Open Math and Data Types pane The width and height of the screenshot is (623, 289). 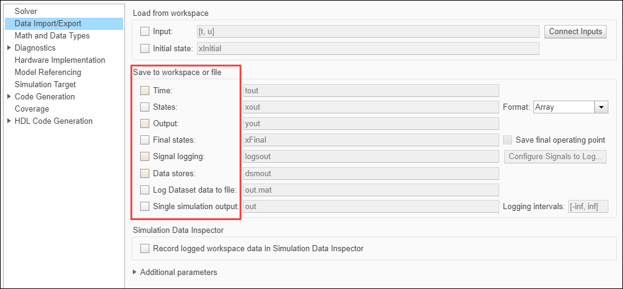point(52,36)
